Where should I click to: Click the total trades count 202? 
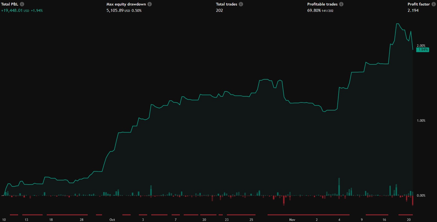coord(219,10)
